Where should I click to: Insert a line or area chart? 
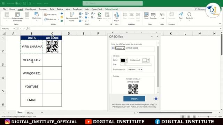[x=80, y=17]
